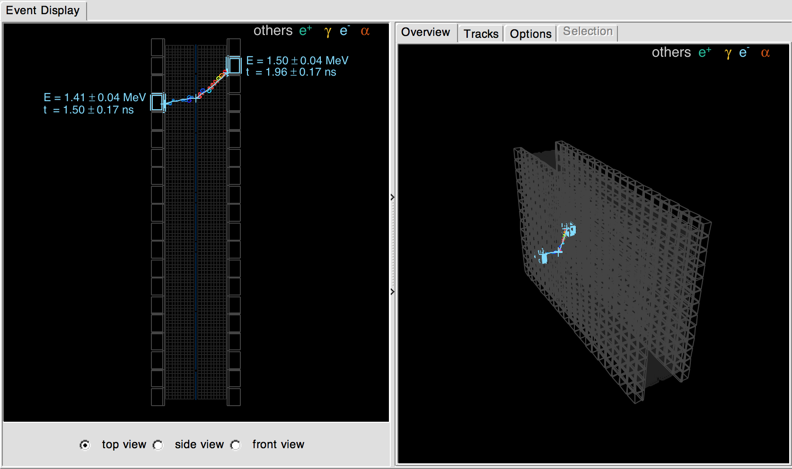
Task: Open the Selection tab
Action: [588, 32]
